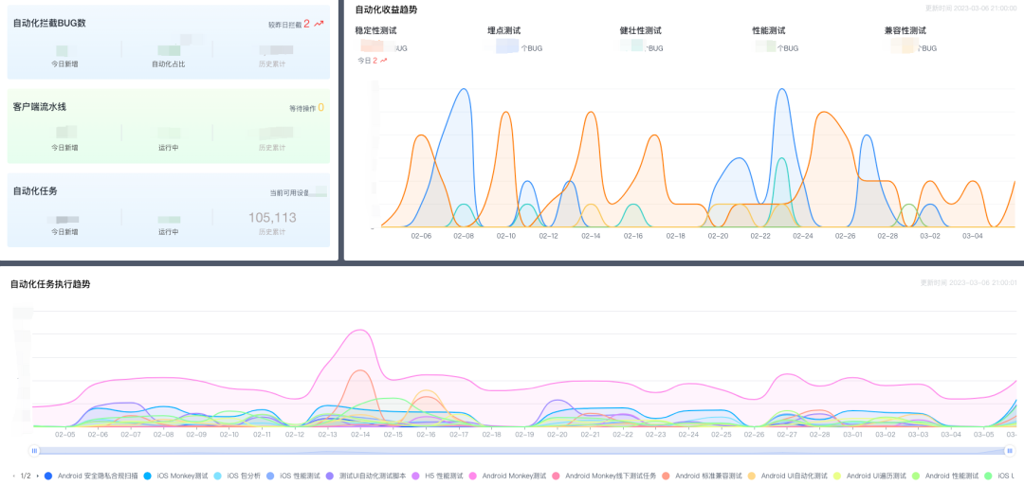Toggle iOS 包分析 legend series
1024x486 pixels.
point(236,477)
